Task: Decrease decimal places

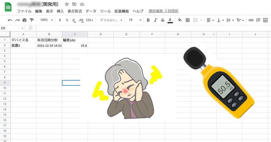Action: pos(74,20)
